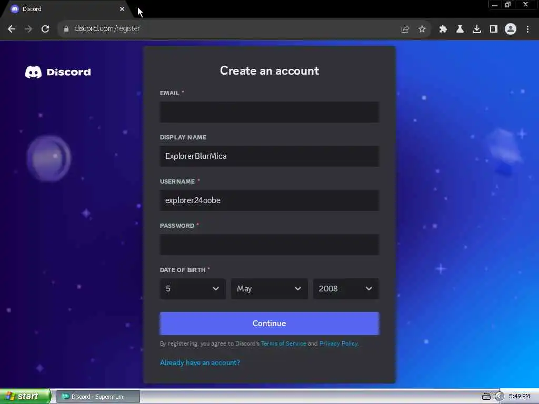Click the Continue button
The width and height of the screenshot is (539, 404).
(269, 324)
